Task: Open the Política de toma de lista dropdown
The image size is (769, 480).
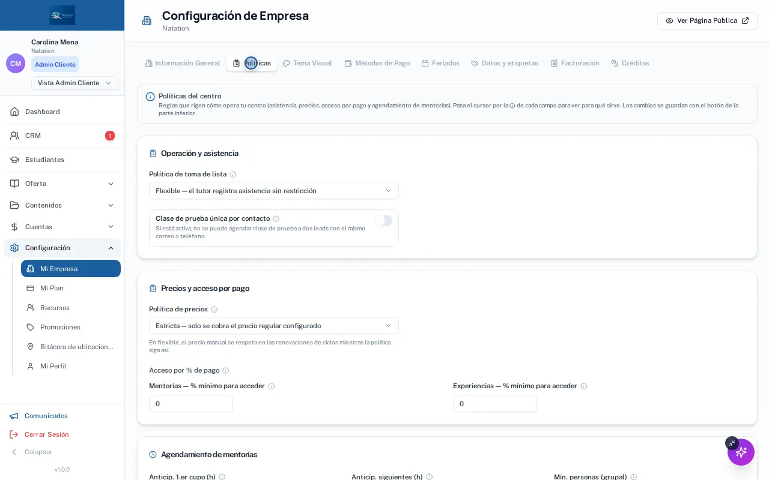Action: (x=274, y=191)
